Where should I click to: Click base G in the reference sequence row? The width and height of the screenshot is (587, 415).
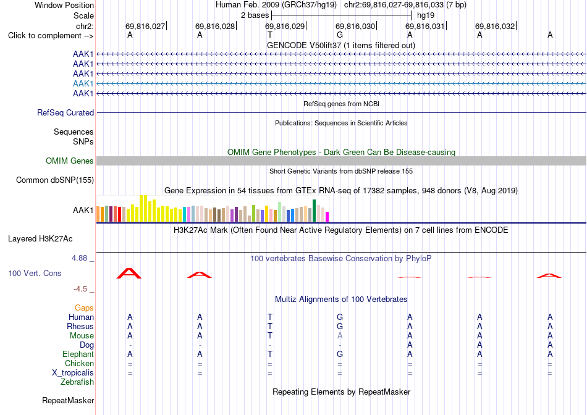[x=340, y=35]
